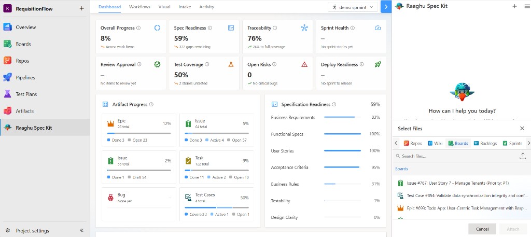Click the Business Rules readiness bar
The width and height of the screenshot is (531, 237).
click(x=342, y=184)
